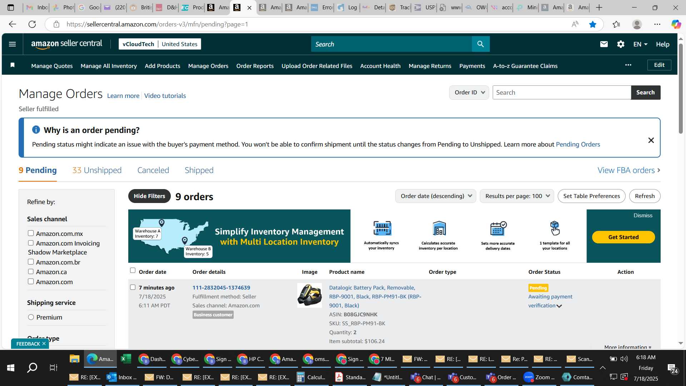686x386 pixels.
Task: Switch to the Canceled tab
Action: pyautogui.click(x=153, y=170)
